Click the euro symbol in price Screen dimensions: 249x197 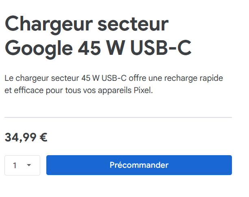click(43, 138)
